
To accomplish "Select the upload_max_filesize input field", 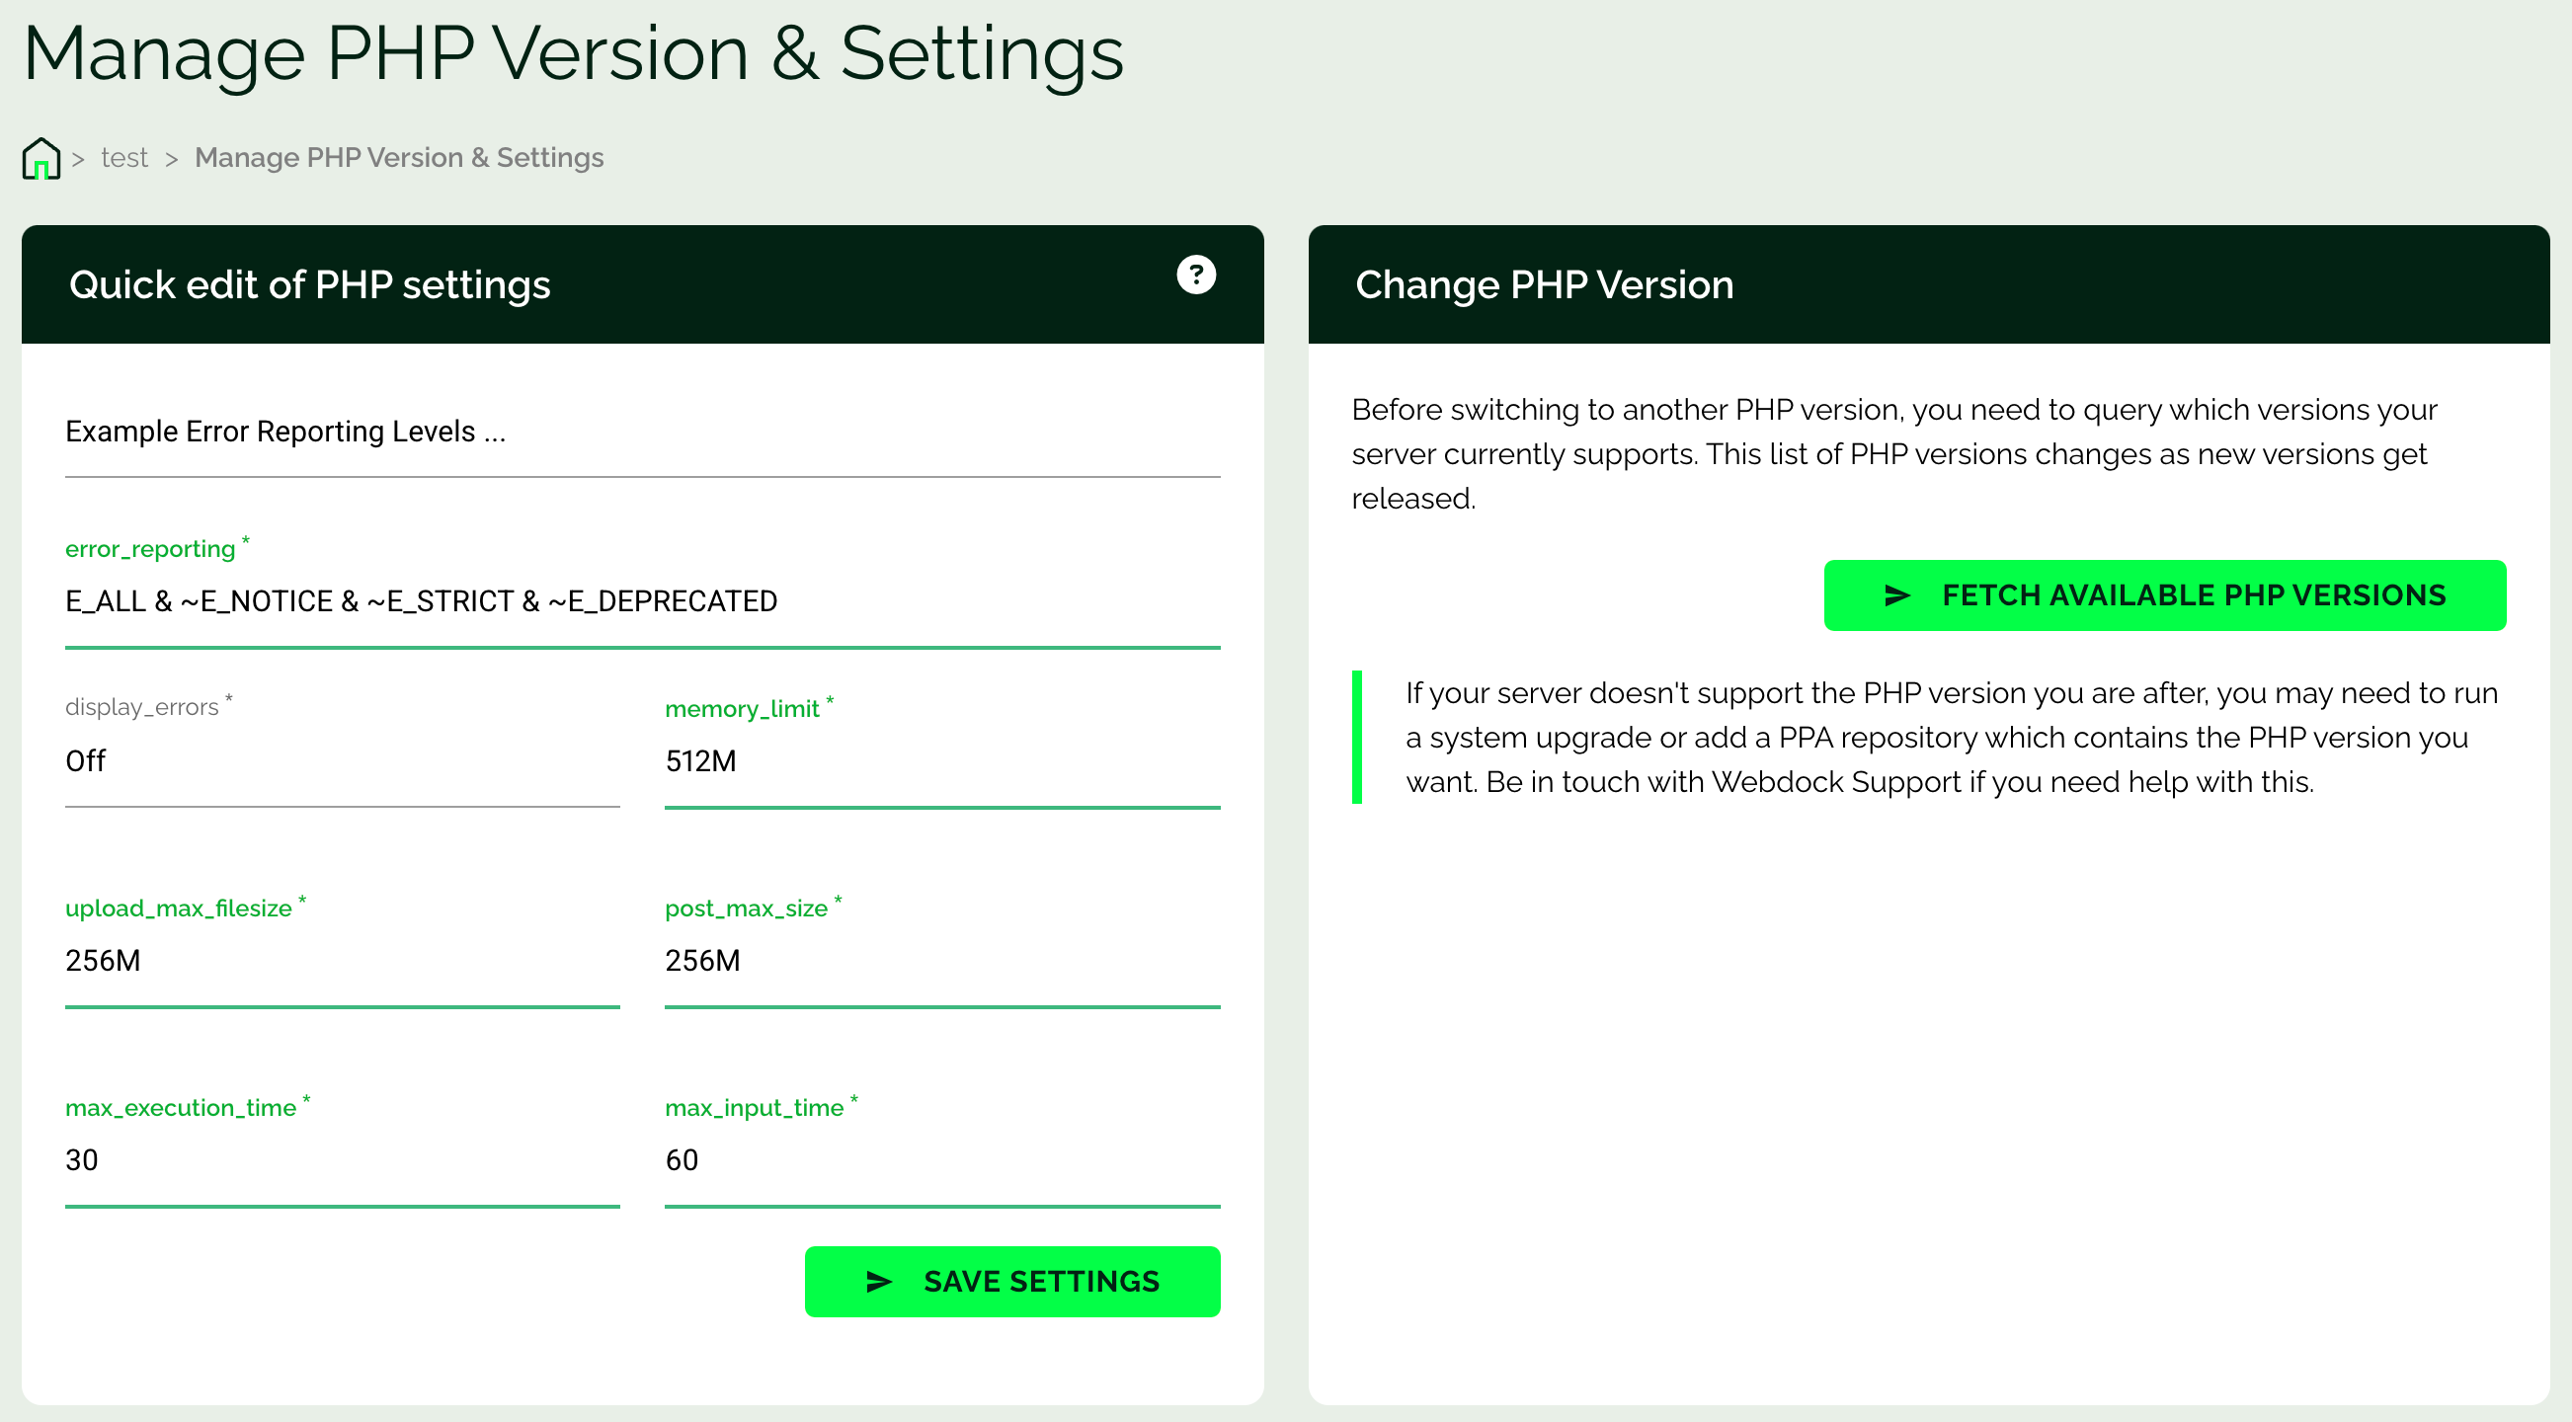I will [x=342, y=961].
